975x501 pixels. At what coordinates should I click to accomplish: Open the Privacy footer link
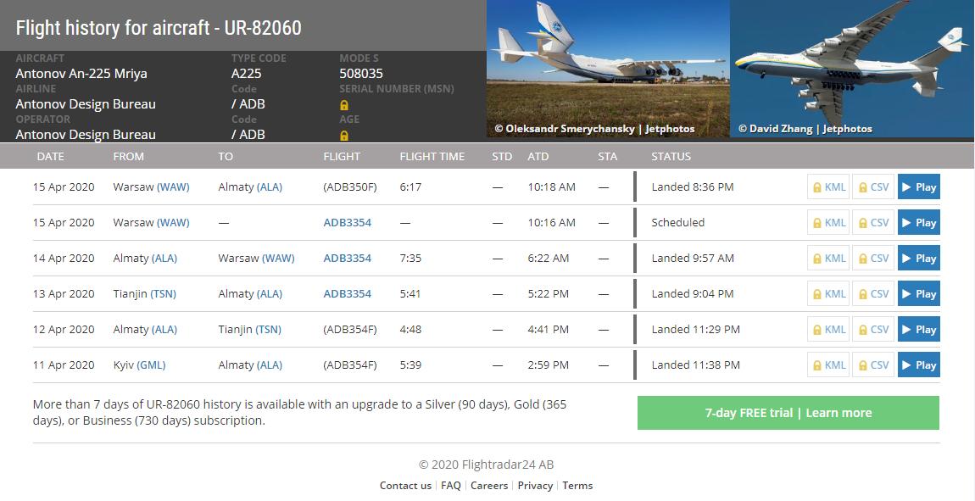[535, 486]
